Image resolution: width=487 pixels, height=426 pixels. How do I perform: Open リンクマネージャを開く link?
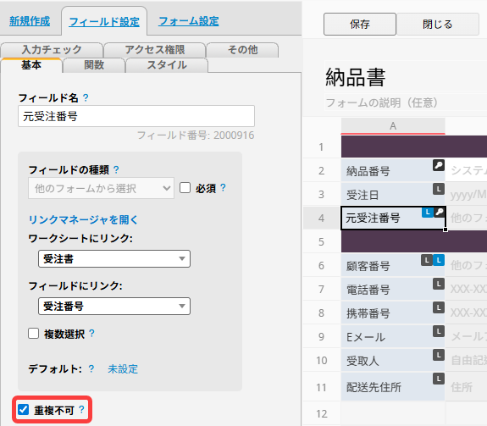tap(83, 220)
